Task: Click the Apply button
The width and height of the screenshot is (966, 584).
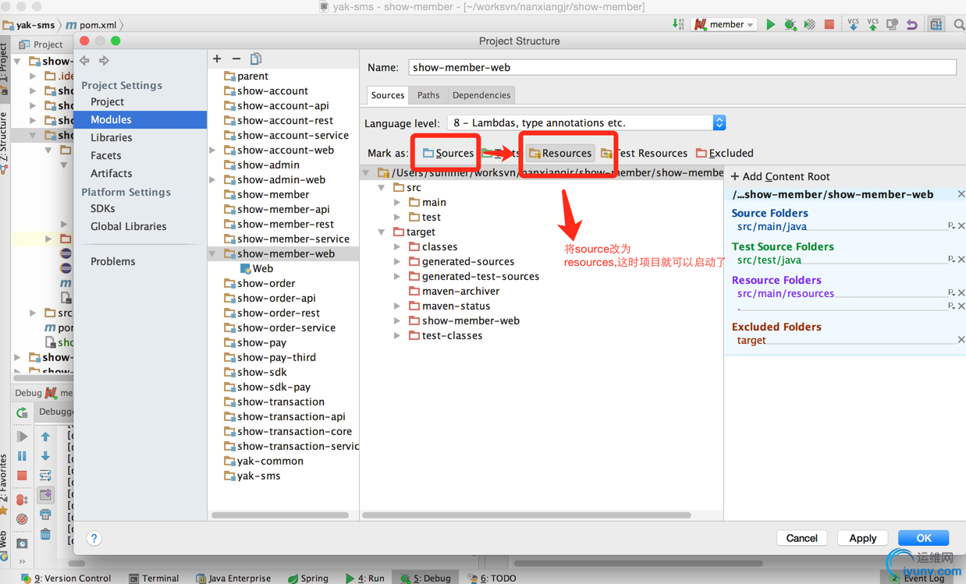Action: click(x=862, y=538)
